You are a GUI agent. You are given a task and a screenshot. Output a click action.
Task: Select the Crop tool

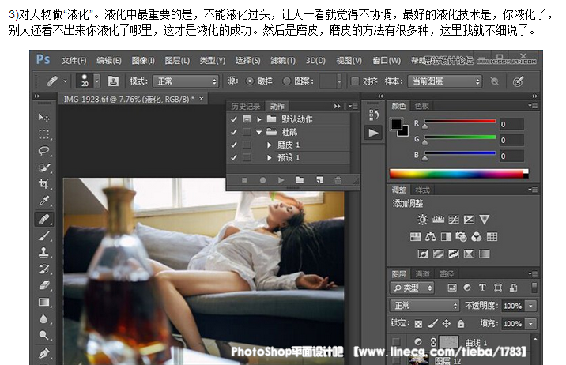(x=44, y=184)
